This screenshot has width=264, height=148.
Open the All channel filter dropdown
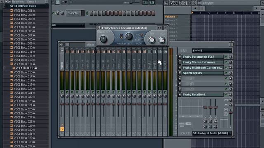coord(68,25)
